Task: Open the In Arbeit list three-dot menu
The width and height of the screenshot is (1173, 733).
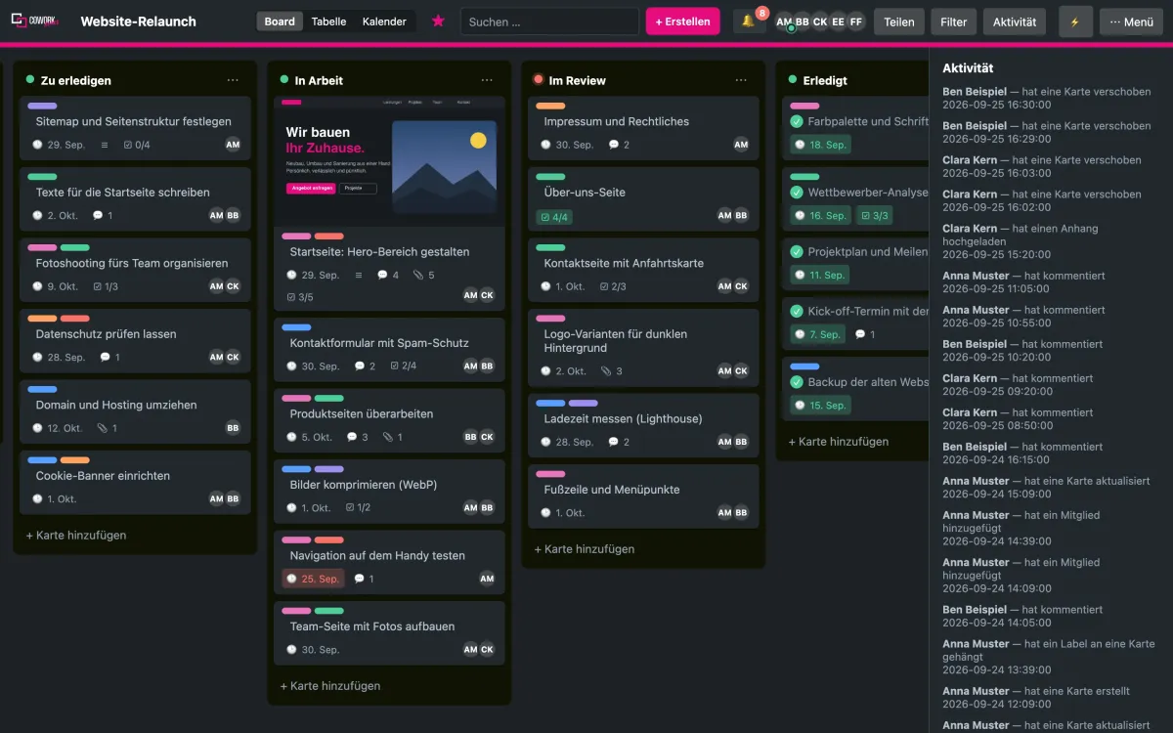Action: coord(487,80)
